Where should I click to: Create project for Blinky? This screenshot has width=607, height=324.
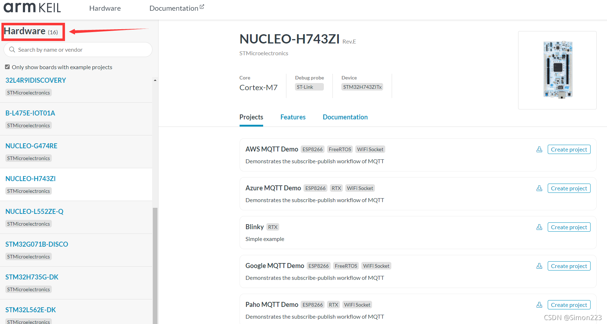click(x=569, y=227)
